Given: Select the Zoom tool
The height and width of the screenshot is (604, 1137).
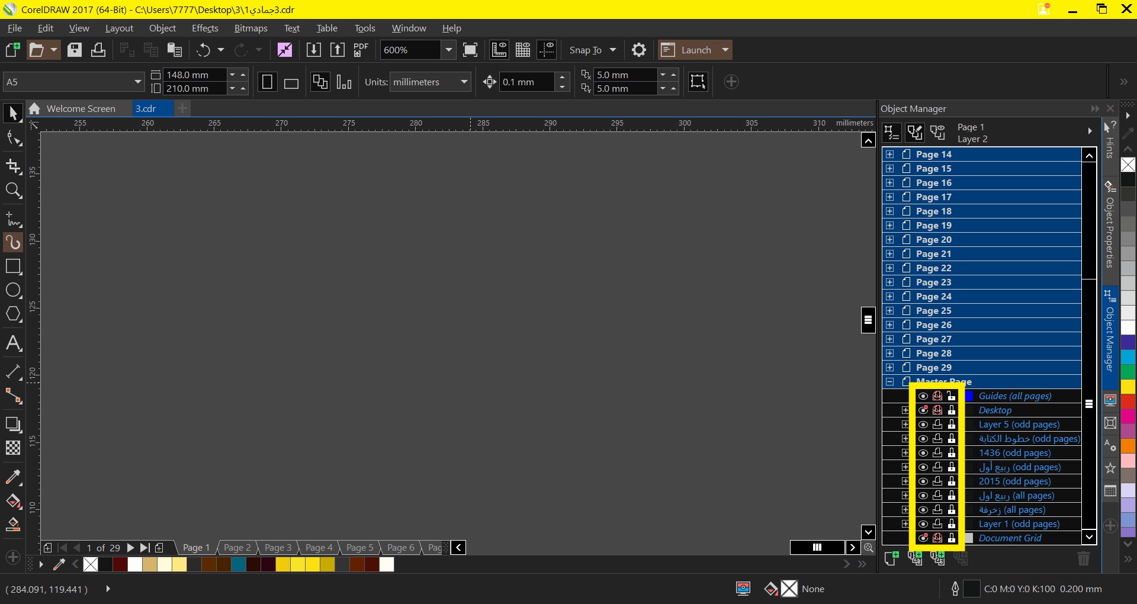Looking at the screenshot, I should pos(13,191).
